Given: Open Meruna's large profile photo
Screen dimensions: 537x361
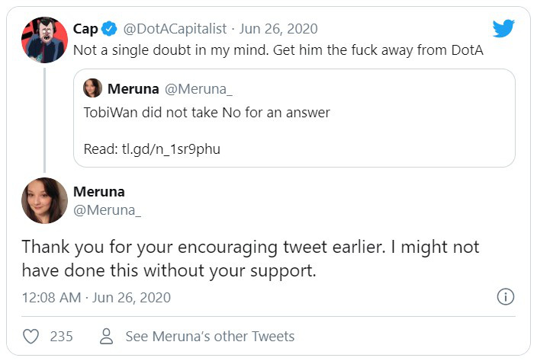Looking at the screenshot, I should point(44,200).
